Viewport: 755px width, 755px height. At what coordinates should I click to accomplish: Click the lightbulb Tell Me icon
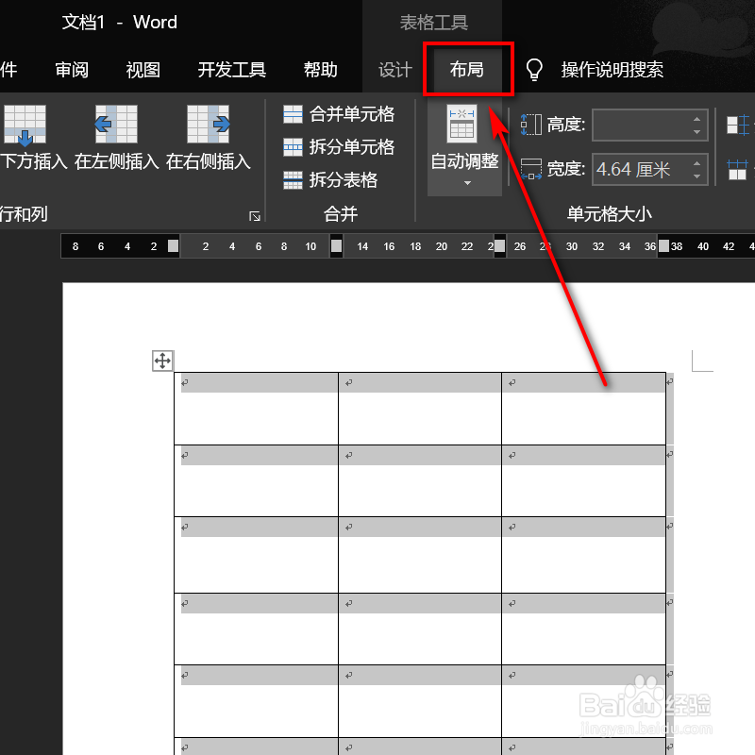(x=534, y=70)
